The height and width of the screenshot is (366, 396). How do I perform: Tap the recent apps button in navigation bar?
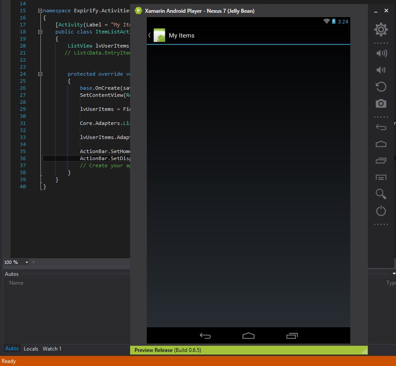coord(292,336)
